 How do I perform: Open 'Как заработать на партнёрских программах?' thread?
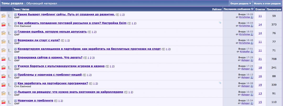point(53,83)
